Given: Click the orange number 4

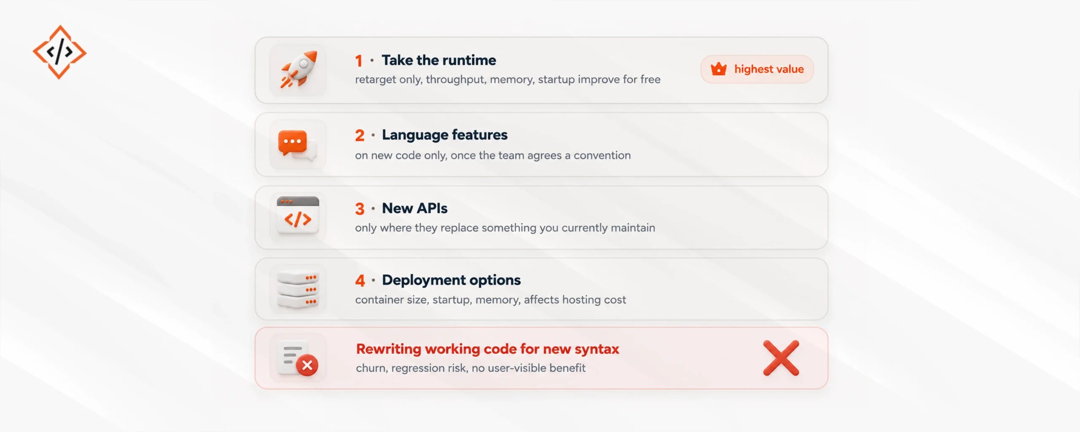Looking at the screenshot, I should click(360, 281).
